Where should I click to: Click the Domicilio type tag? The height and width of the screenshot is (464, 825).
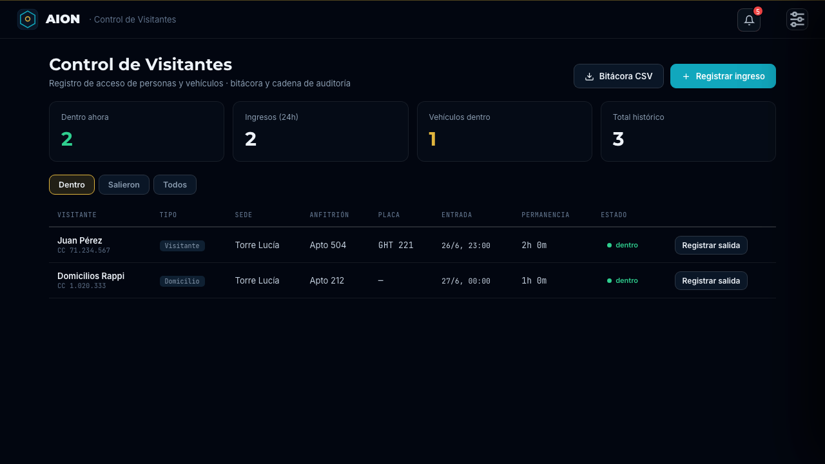pos(182,281)
